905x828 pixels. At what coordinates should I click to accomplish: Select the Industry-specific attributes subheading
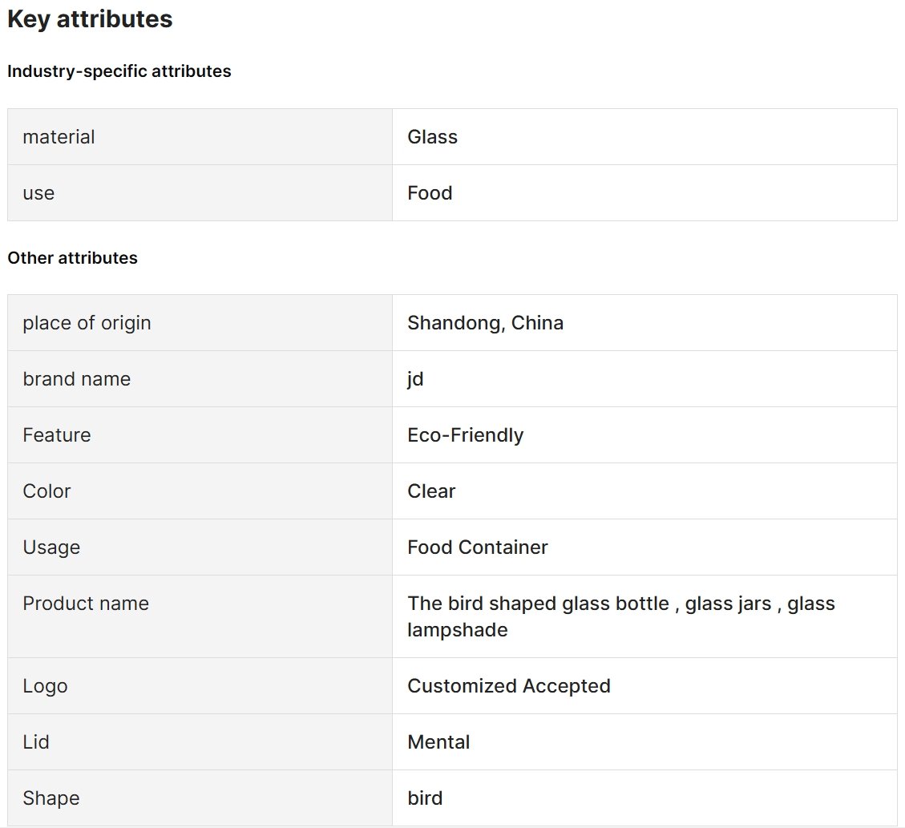[x=119, y=71]
